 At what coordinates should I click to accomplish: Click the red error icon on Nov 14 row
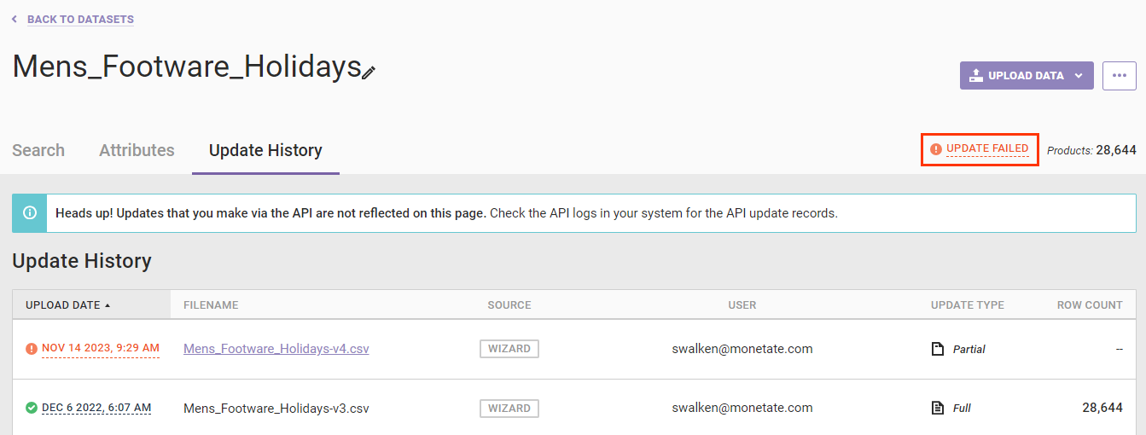[x=32, y=349]
